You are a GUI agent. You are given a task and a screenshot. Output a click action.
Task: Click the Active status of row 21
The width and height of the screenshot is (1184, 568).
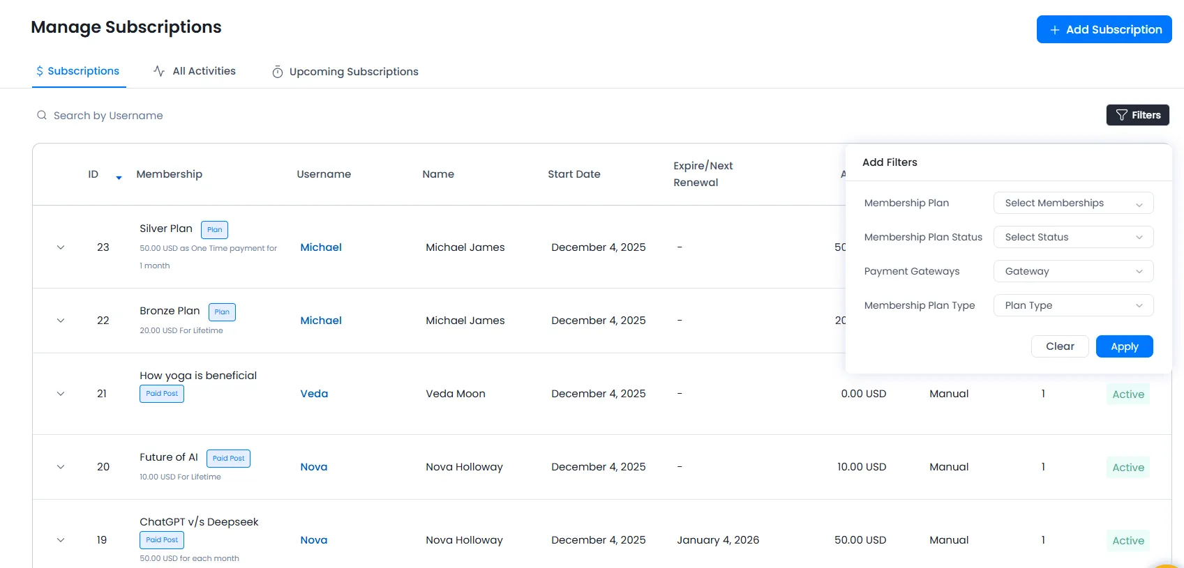click(1128, 394)
